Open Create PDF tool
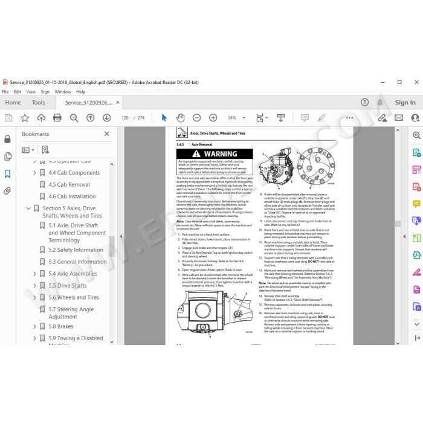 [x=417, y=187]
